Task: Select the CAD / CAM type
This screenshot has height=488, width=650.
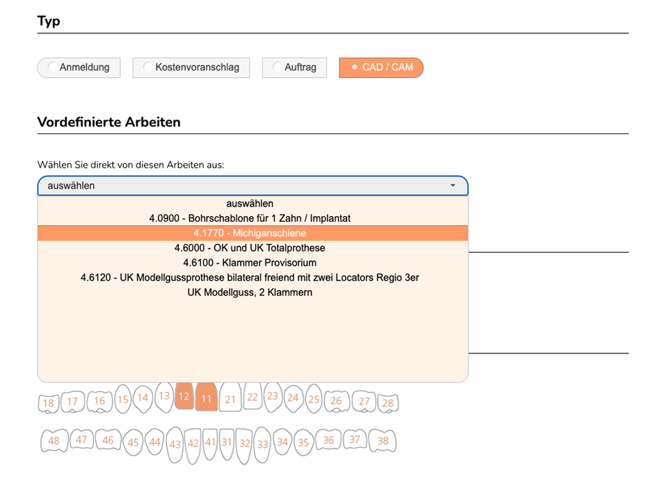Action: pyautogui.click(x=381, y=67)
